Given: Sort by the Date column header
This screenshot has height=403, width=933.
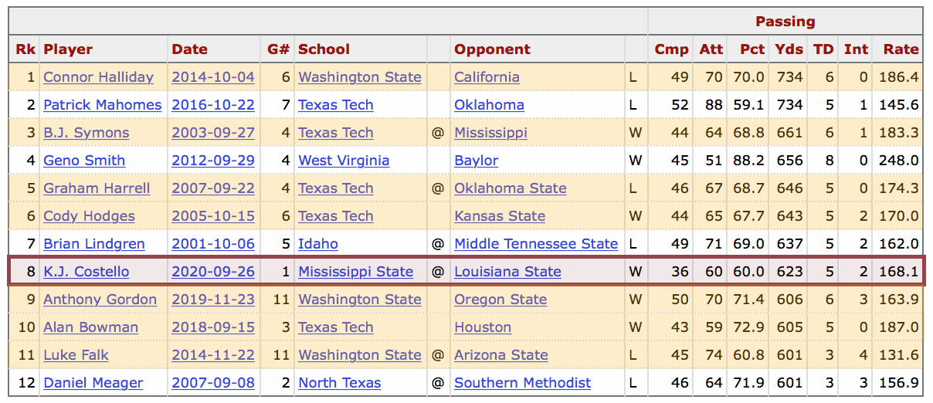Looking at the screenshot, I should click(189, 49).
